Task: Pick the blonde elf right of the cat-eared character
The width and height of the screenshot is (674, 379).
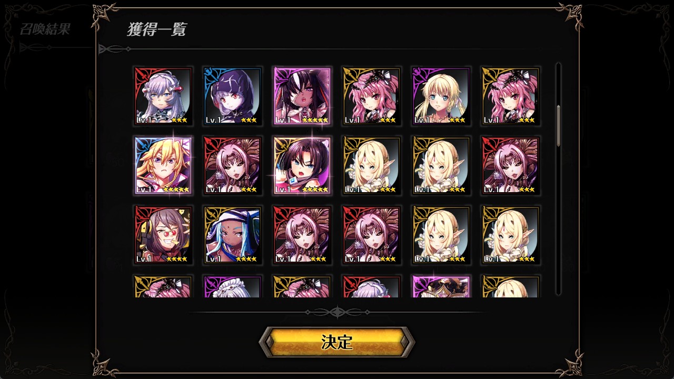Action: [372, 165]
